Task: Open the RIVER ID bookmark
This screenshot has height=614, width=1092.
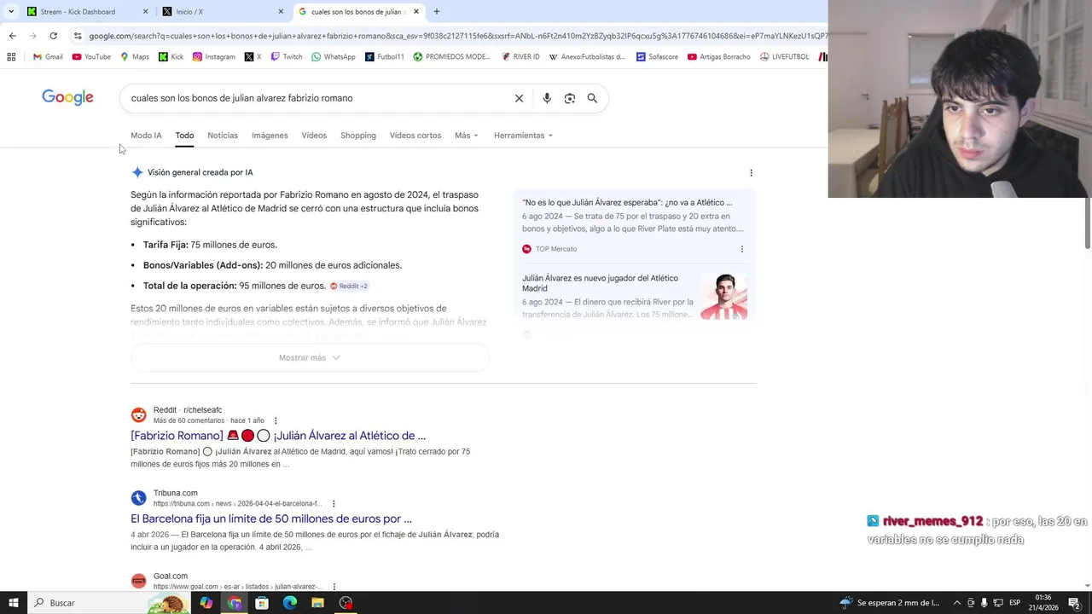Action: (520, 57)
